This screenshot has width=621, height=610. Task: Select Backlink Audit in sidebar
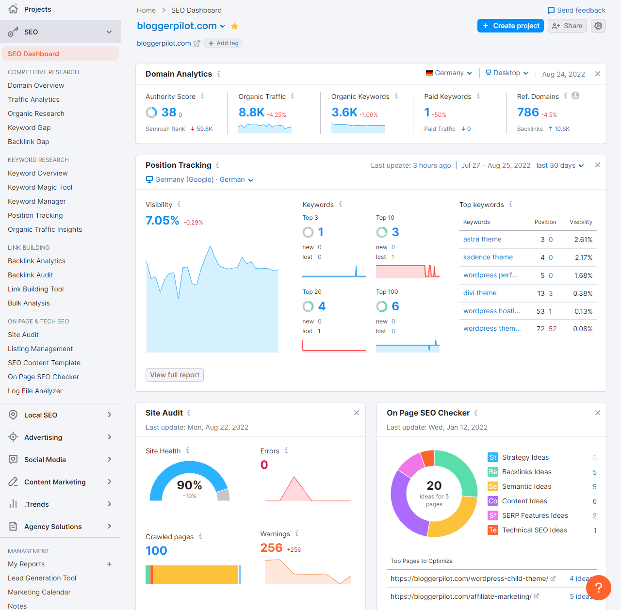coord(31,275)
